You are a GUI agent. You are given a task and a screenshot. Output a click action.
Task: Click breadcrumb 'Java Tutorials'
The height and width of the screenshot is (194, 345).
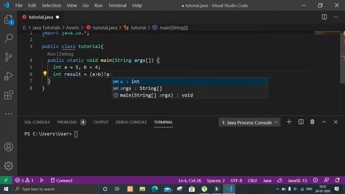(46, 27)
